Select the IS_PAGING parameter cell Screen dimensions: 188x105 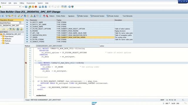[x=43, y=31]
